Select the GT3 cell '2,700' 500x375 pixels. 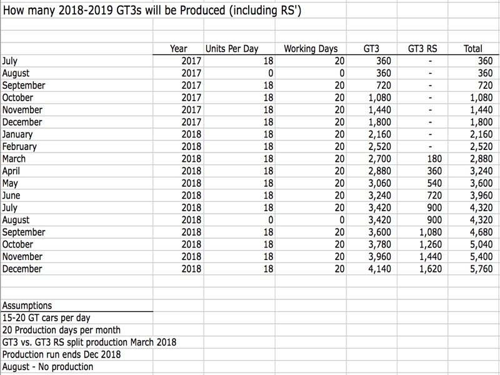(x=380, y=159)
